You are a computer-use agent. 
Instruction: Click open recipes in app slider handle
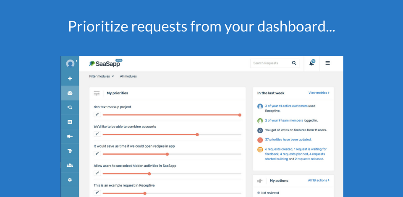click(167, 154)
